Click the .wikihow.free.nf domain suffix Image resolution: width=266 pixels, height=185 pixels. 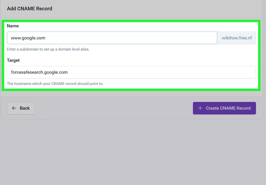(236, 38)
